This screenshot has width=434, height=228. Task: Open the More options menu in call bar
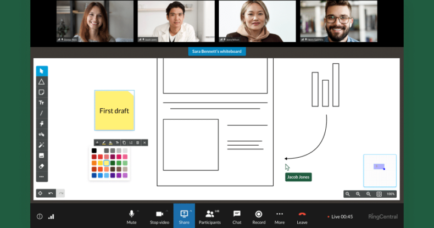coord(280,216)
